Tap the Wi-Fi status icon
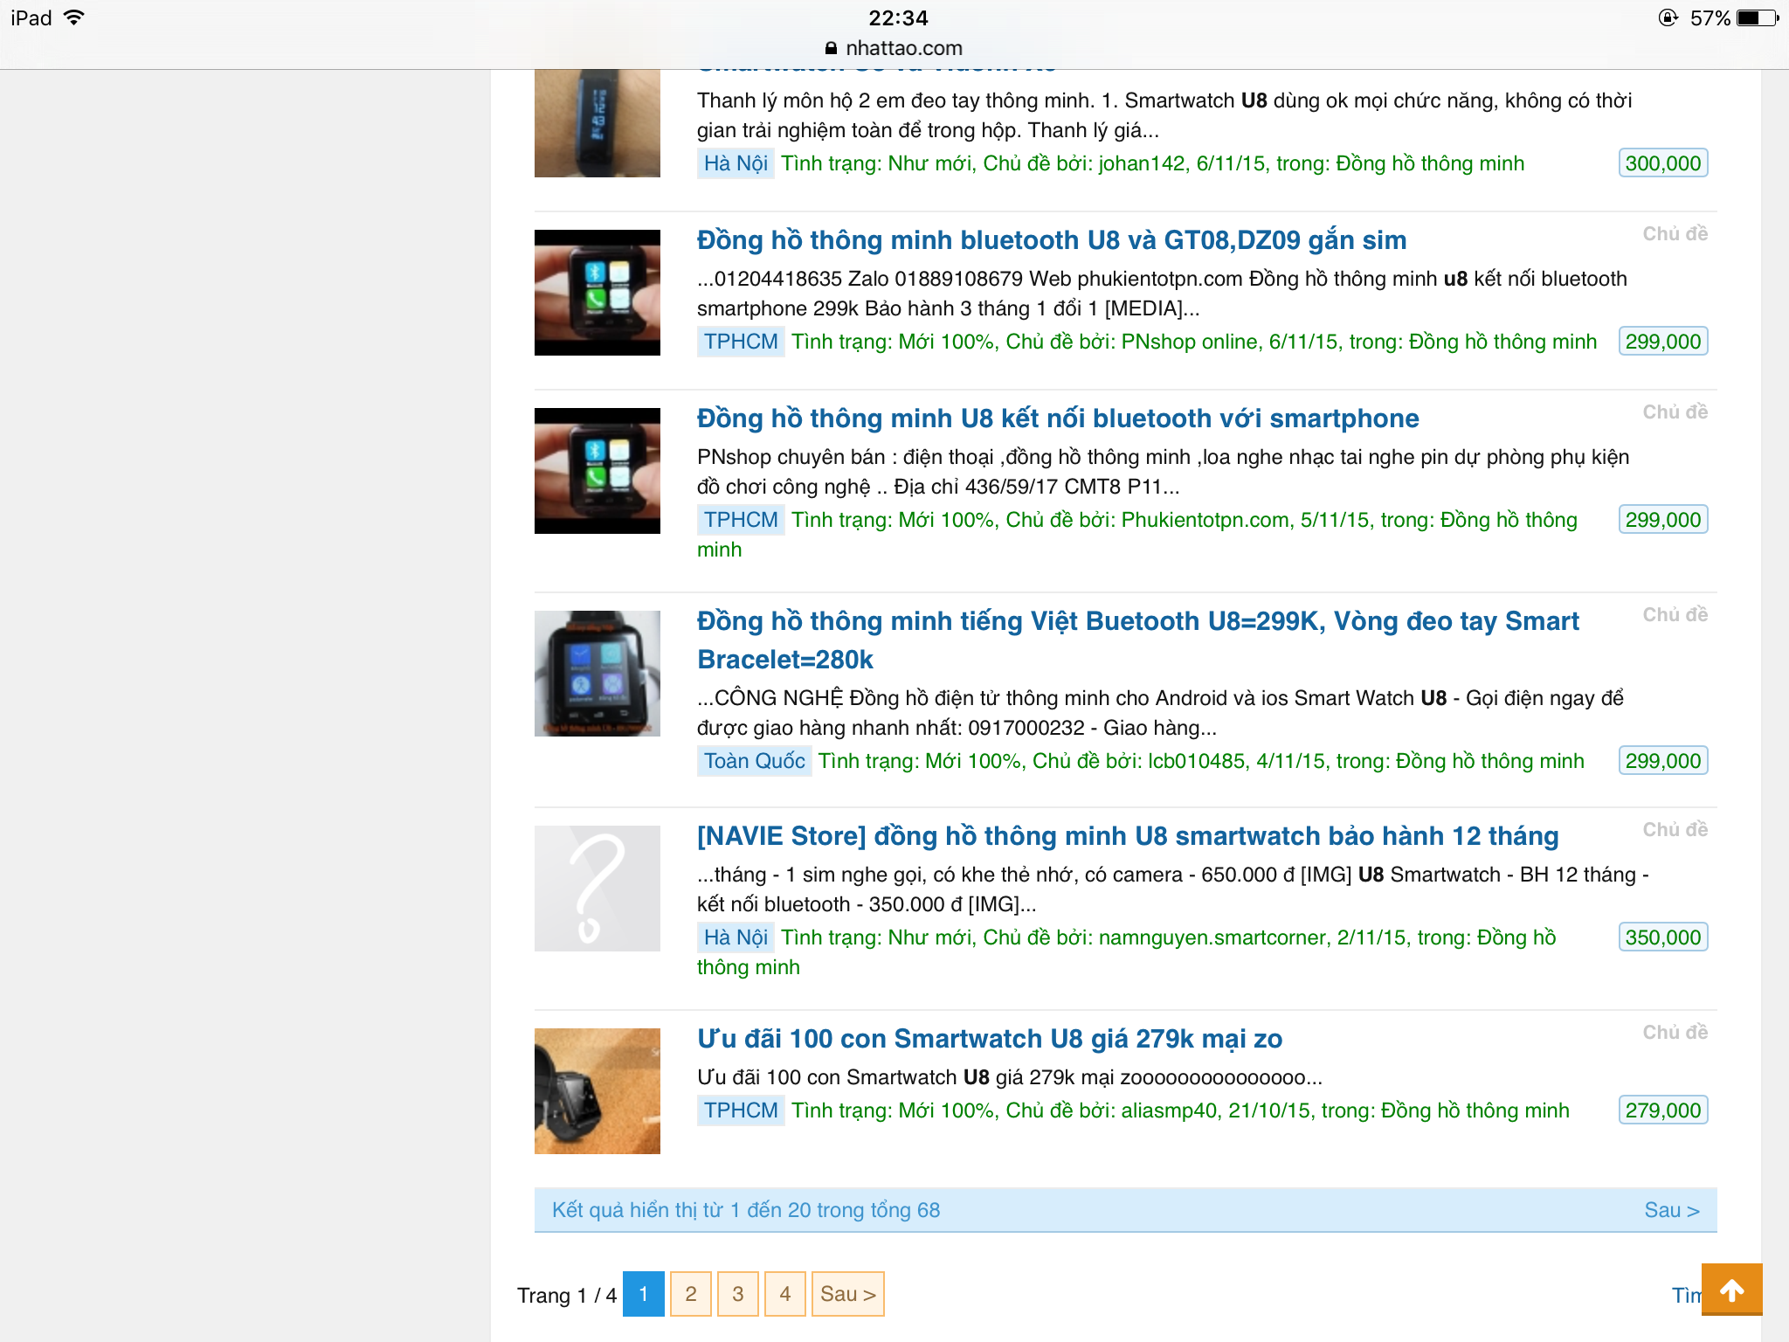The image size is (1789, 1342). click(75, 17)
